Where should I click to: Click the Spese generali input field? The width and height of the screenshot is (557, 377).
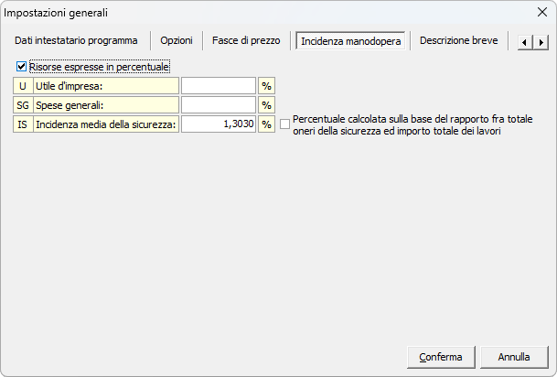[x=218, y=105]
